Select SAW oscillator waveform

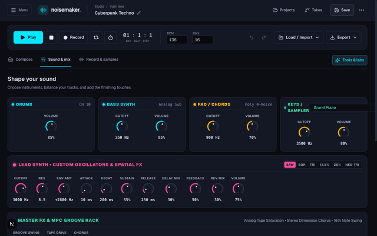pos(290,165)
